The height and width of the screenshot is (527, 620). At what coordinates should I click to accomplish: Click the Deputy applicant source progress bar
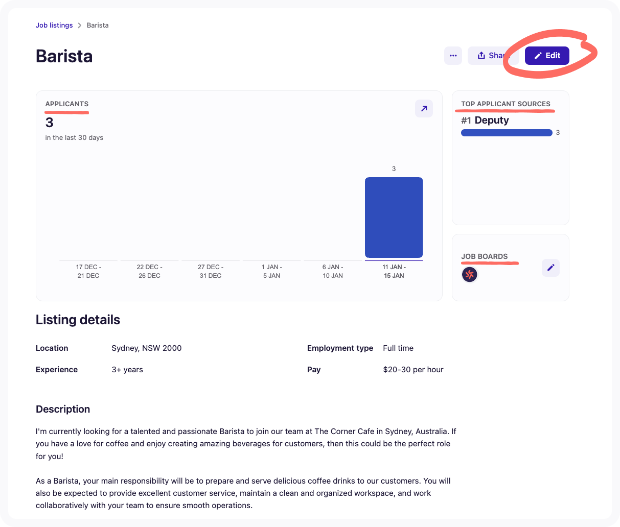[507, 132]
